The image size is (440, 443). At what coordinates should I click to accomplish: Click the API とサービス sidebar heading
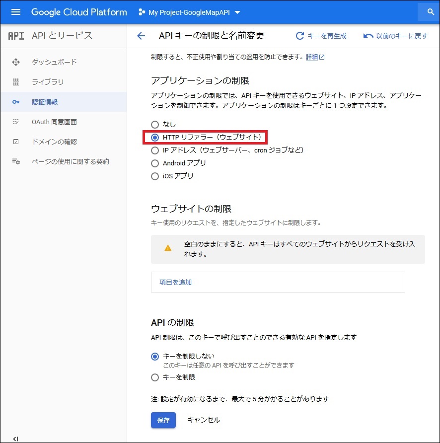[62, 36]
